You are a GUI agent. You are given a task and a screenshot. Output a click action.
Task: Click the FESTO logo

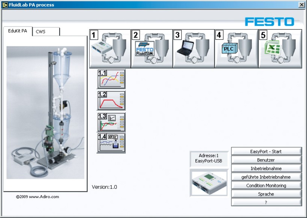point(270,22)
